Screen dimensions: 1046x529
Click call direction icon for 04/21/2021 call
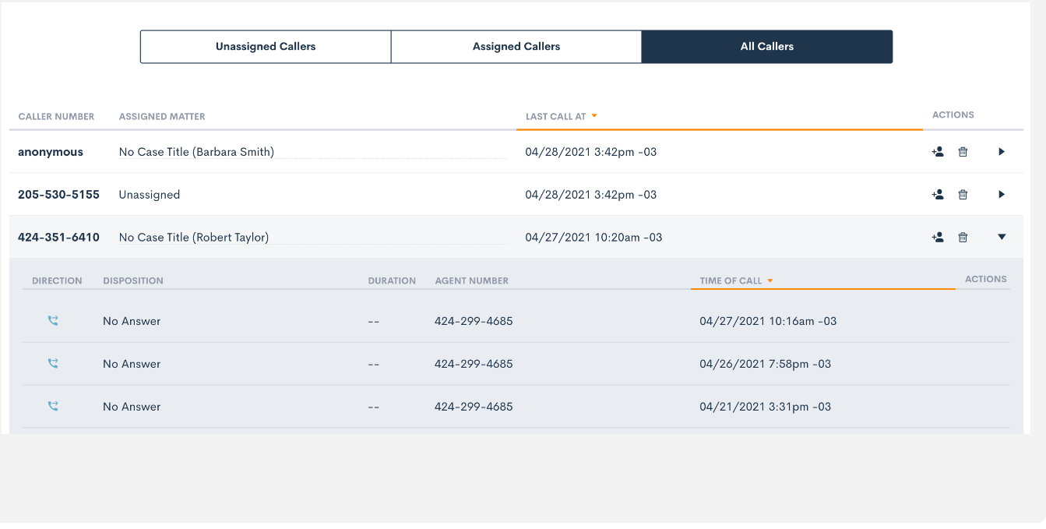click(x=53, y=407)
